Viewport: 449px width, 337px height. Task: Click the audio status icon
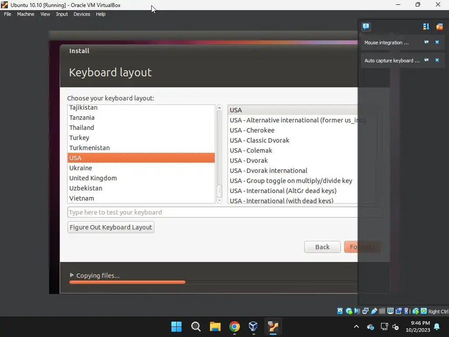point(357,311)
